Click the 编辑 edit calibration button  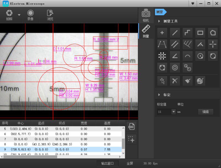(206, 112)
